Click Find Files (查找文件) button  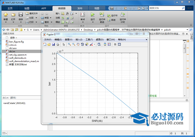click(32, 13)
